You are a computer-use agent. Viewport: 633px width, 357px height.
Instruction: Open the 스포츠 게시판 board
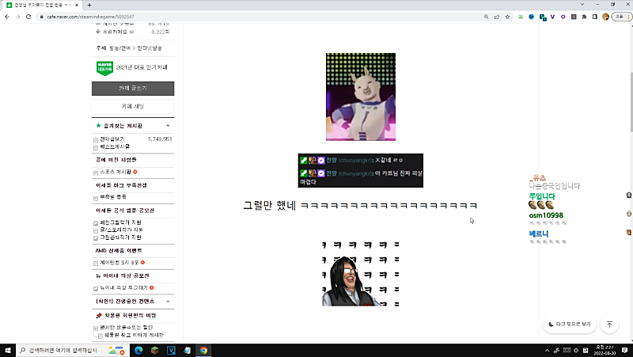(116, 172)
